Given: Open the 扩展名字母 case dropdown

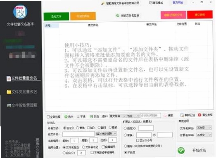Looking at the screenshot, I should coord(204,135).
